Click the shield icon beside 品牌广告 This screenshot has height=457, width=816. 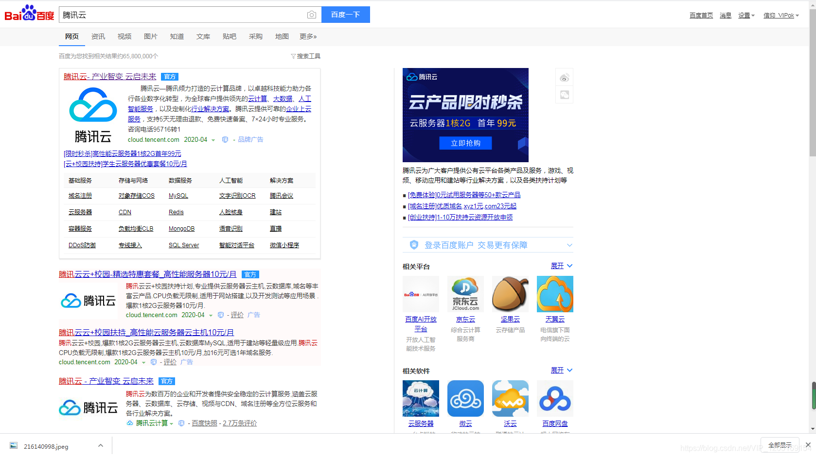click(x=225, y=140)
